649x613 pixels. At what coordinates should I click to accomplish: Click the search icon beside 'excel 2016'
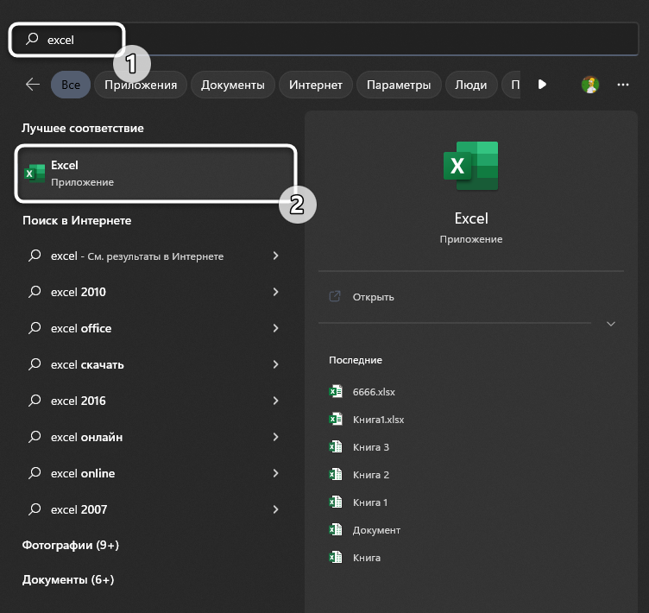(x=35, y=401)
